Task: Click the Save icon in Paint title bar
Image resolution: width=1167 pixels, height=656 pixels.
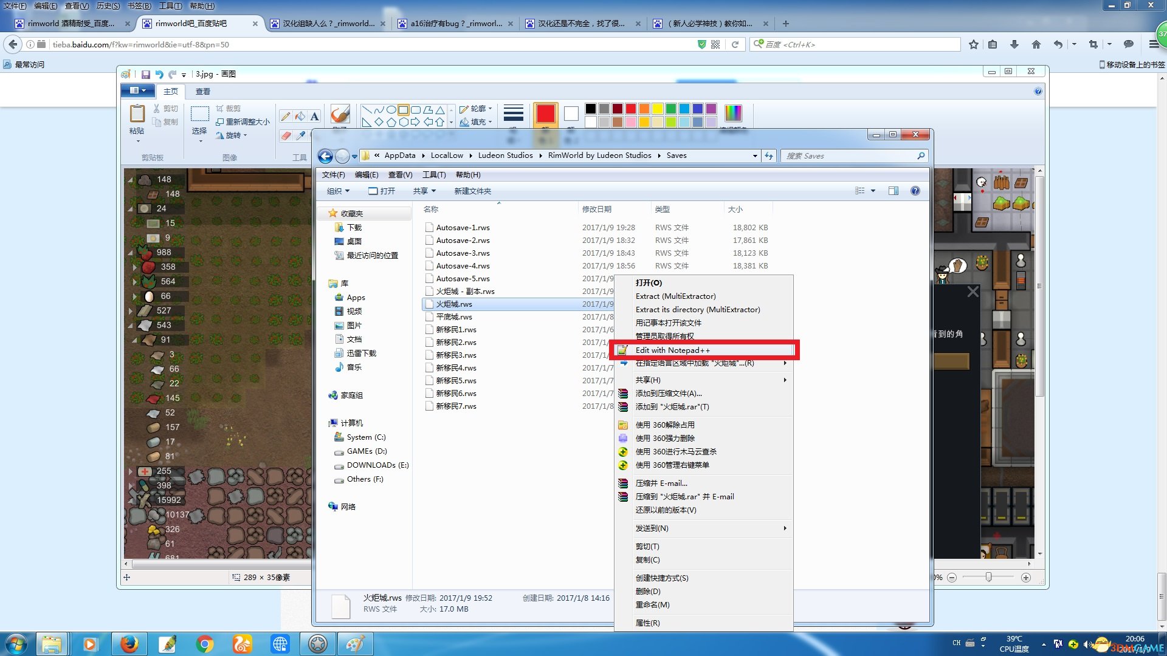Action: [146, 74]
